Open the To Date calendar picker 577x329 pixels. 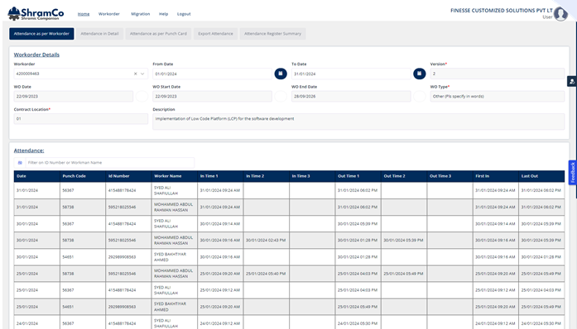click(x=419, y=74)
